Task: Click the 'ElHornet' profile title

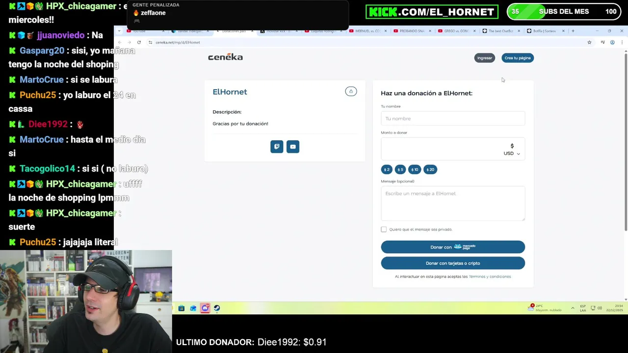Action: click(230, 92)
